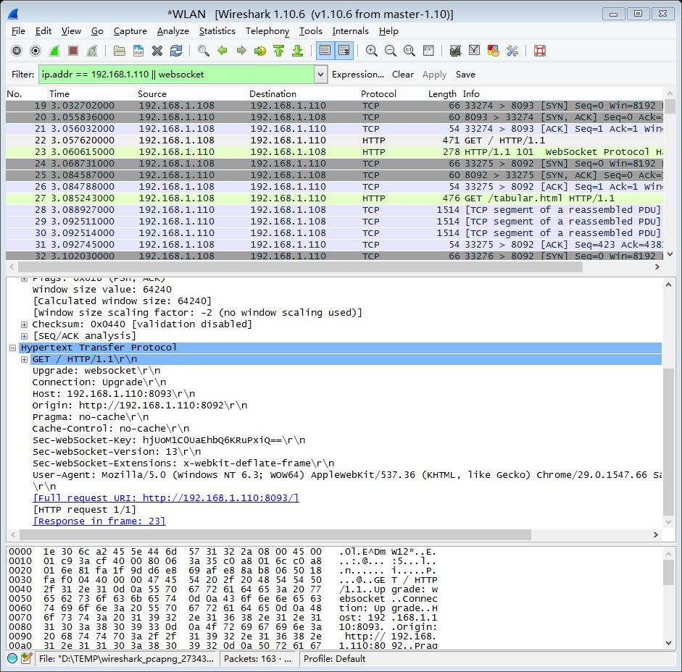Select packet 22 GET / HTTP/1.1 row
The height and width of the screenshot is (672, 682).
(x=334, y=140)
